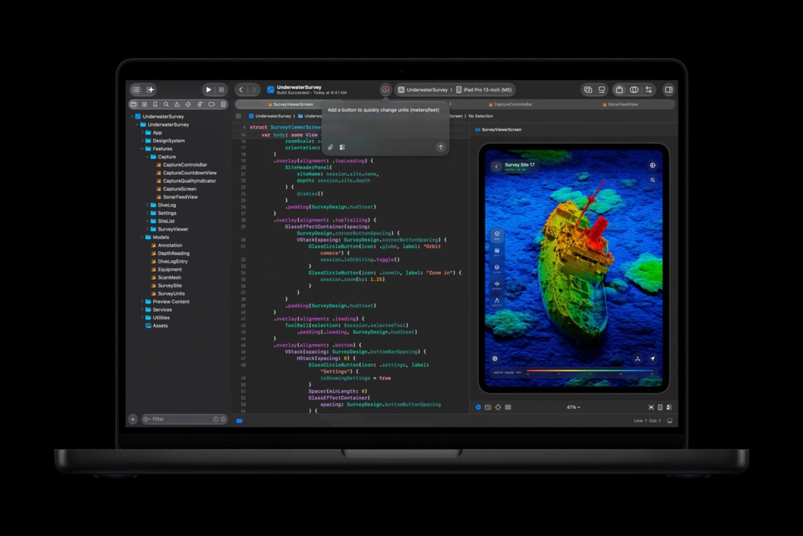The image size is (803, 536).
Task: Click the red assistant prompt bubble icon
Action: pyautogui.click(x=385, y=90)
